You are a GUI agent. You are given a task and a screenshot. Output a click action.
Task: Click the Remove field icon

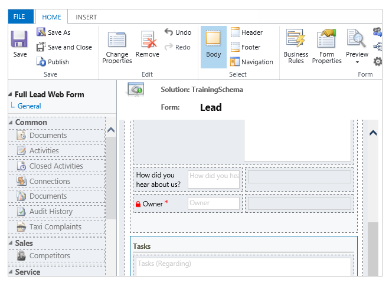click(148, 39)
